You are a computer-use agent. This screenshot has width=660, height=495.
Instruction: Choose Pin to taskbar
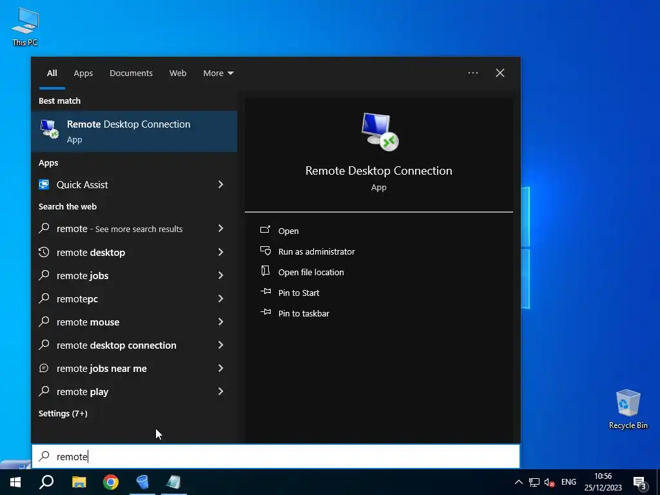(x=304, y=313)
